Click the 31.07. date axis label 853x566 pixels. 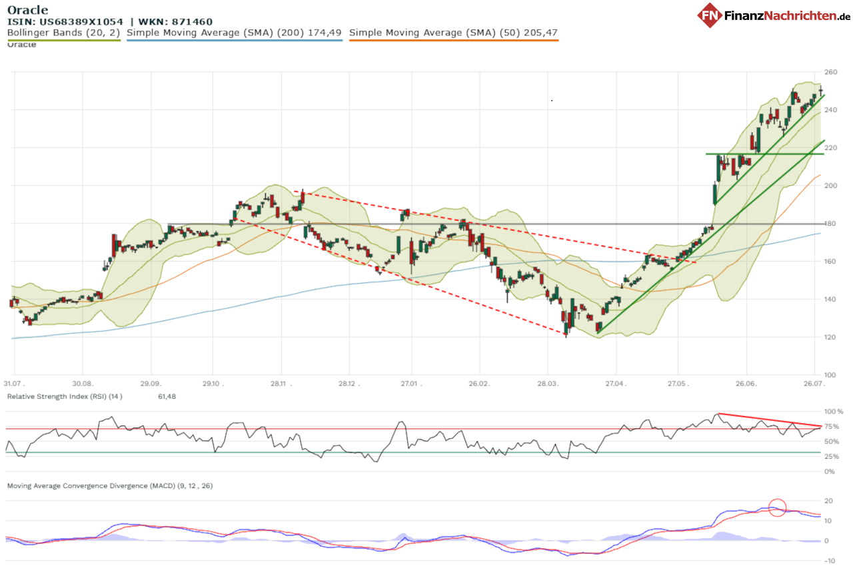point(15,385)
